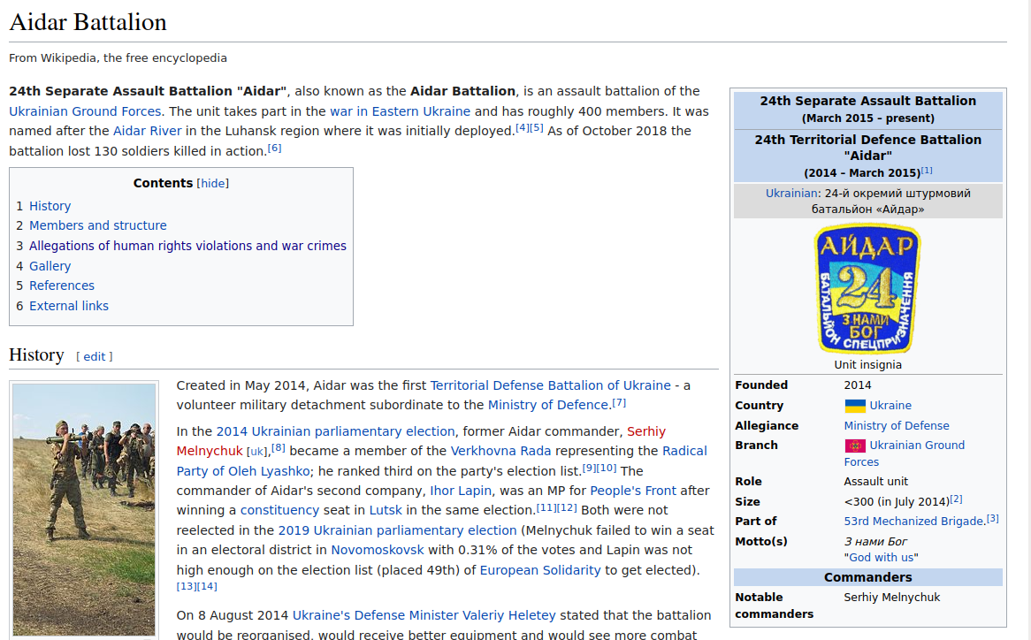
Task: Open Territorial Defense Battalion of Ukraine link
Action: [x=550, y=385]
